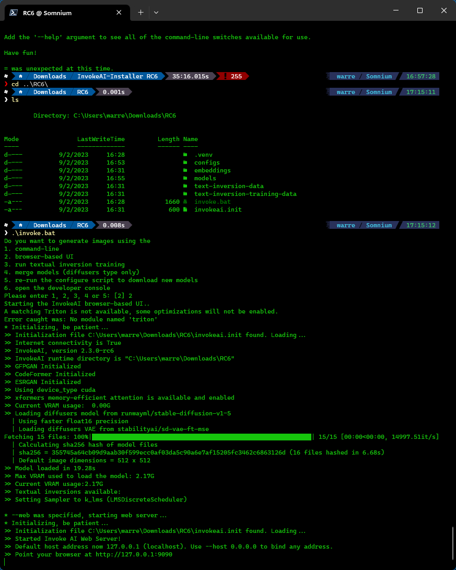This screenshot has width=456, height=570.
Task: Click the URL http://127.0.0.1:9090
Action: [134, 554]
